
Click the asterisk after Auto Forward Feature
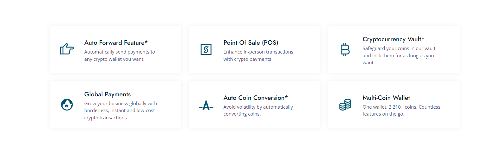(146, 42)
